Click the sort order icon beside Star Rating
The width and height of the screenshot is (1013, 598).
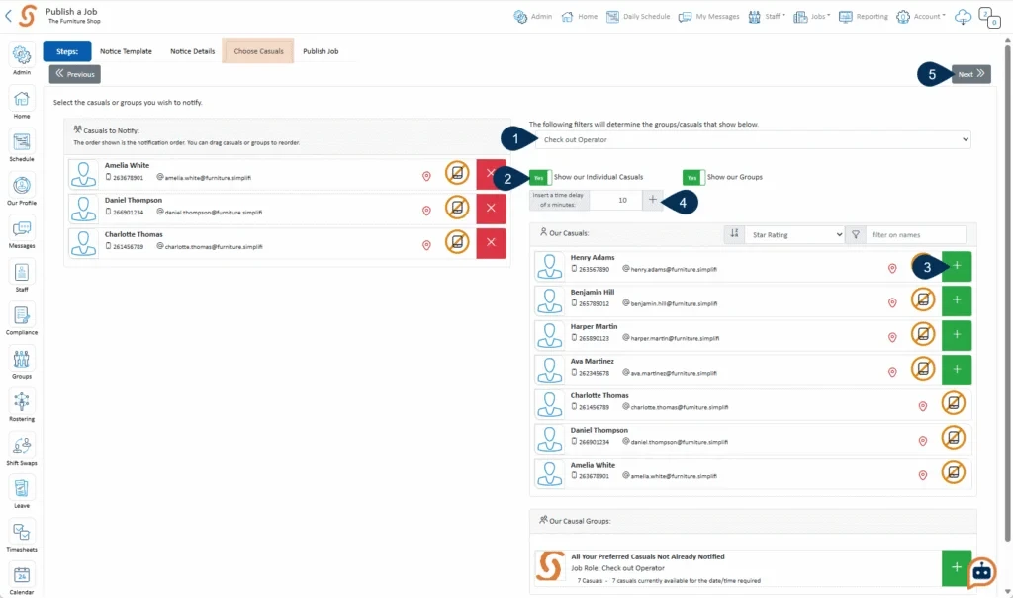click(734, 234)
